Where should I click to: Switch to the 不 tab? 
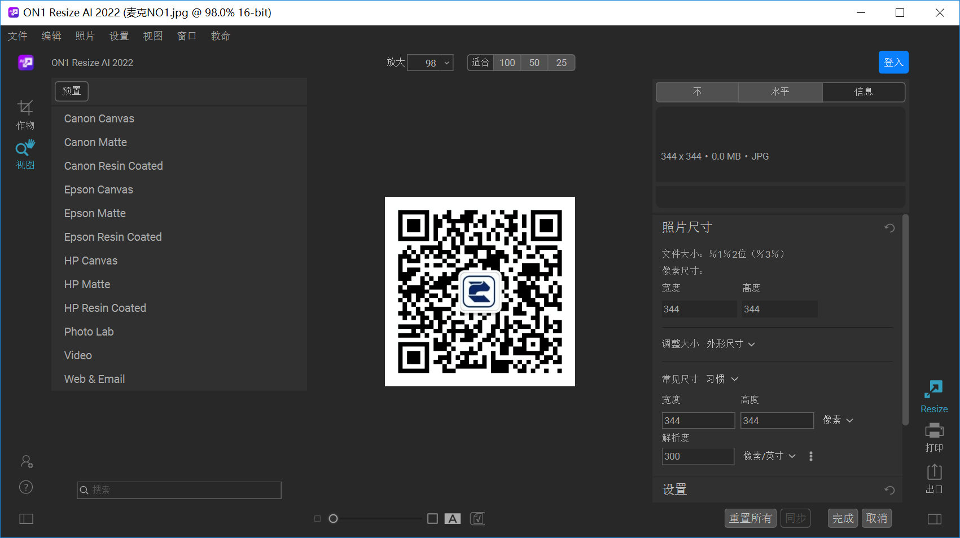click(x=697, y=92)
